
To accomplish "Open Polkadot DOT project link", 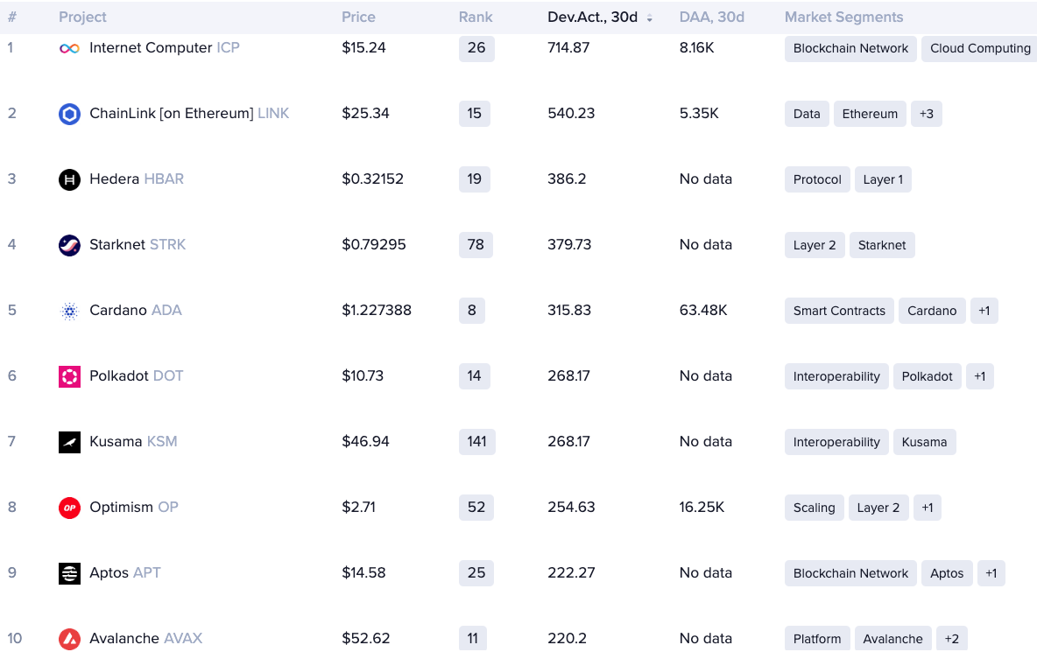I will point(137,375).
